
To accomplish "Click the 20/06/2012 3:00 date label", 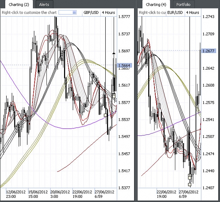I will point(60,194).
